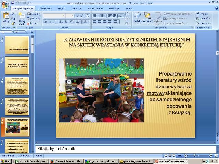The image size is (219, 164).
Task: Delete slide with Usuń
Action: pyautogui.click(x=33, y=23)
